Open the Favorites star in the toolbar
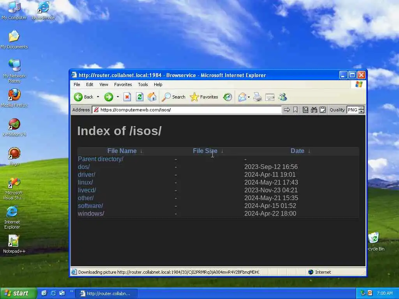Screen dimensions: 399x299 tap(204, 97)
